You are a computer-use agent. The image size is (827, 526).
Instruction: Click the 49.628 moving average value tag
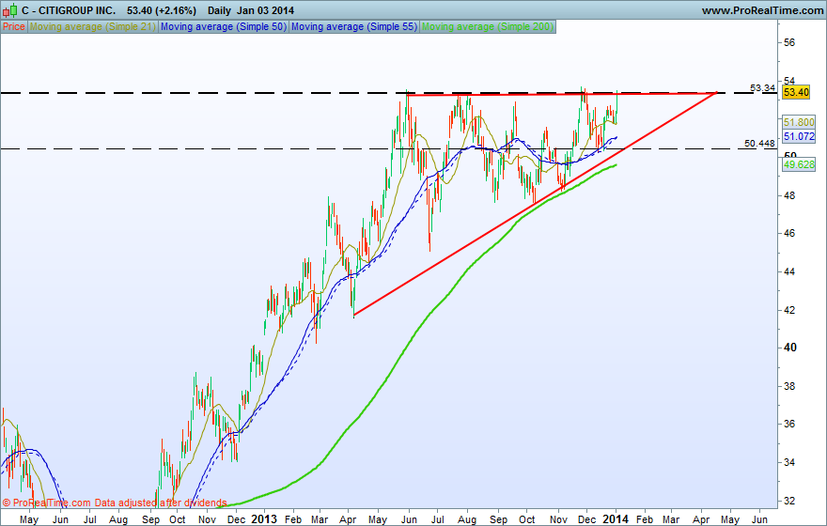point(799,164)
